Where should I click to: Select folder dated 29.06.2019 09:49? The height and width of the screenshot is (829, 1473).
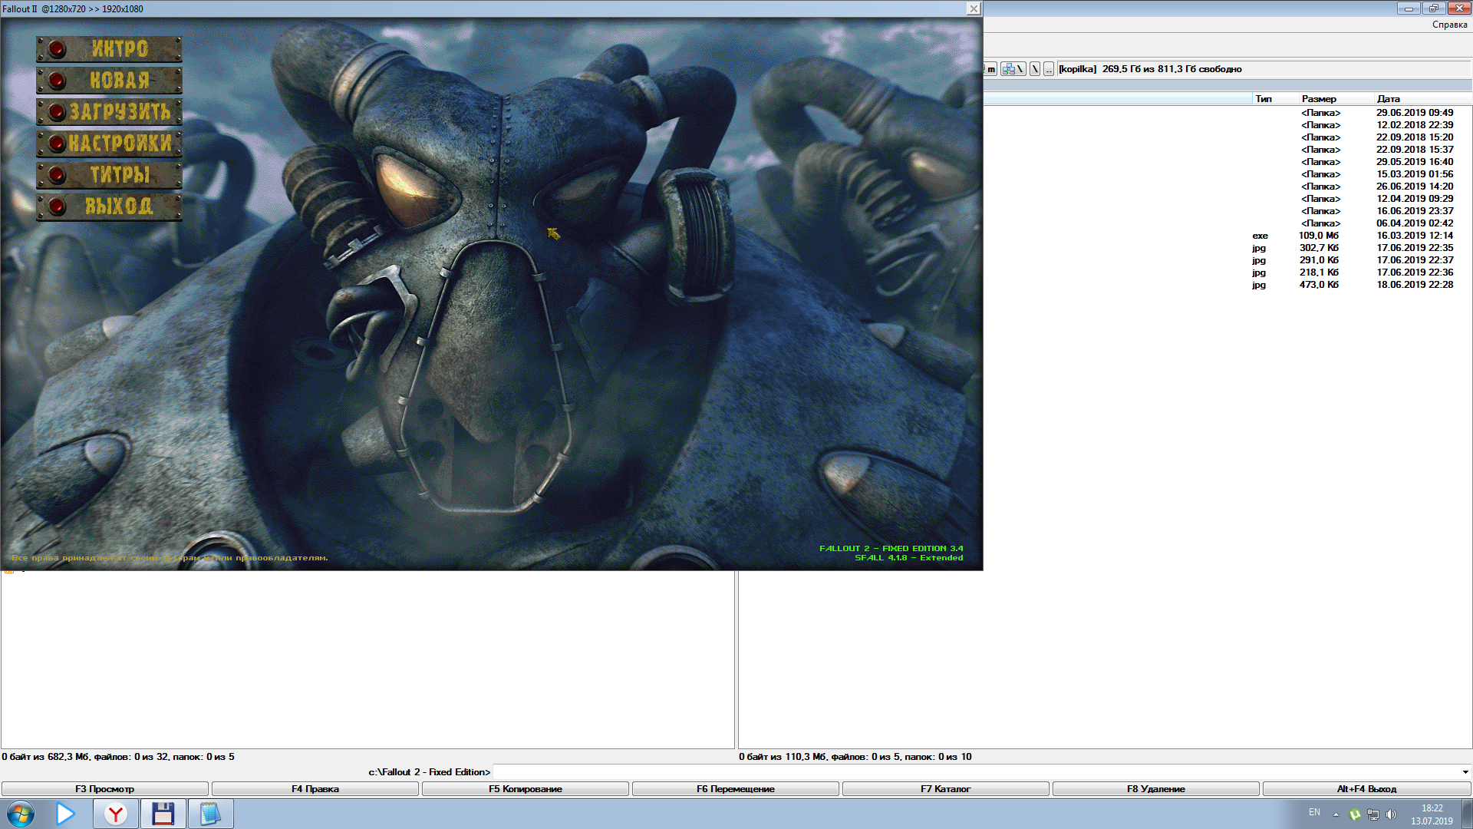click(x=1227, y=113)
